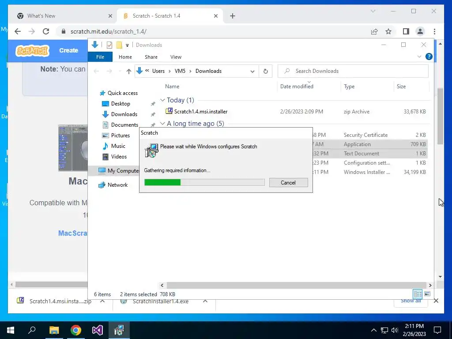Open menu for Scratch1.4.msi.insta...zip download
452x339 pixels.
(x=102, y=301)
